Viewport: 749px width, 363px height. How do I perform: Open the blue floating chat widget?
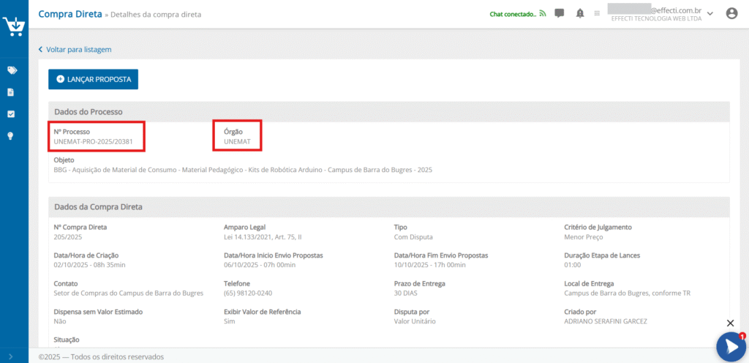click(730, 347)
